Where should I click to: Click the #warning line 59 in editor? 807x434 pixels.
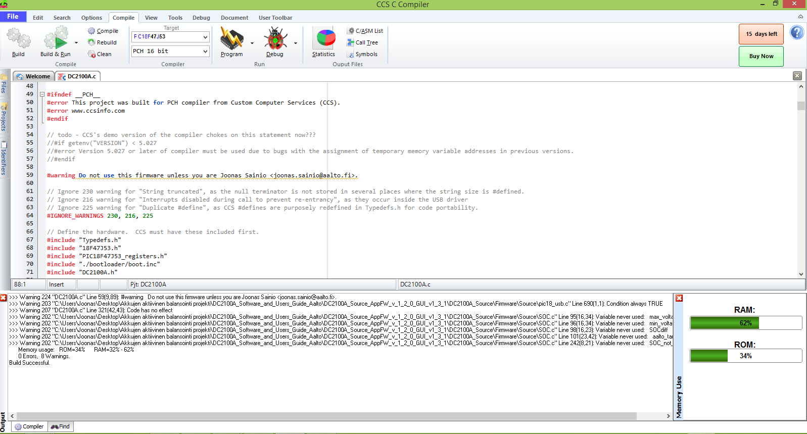click(202, 175)
